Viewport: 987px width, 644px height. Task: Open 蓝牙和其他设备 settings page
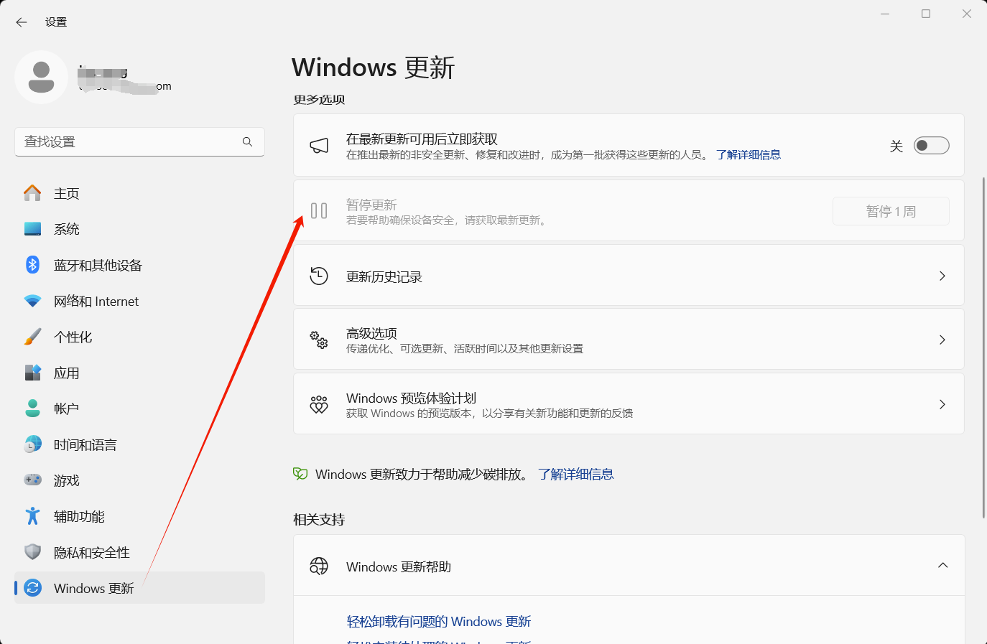tap(139, 265)
